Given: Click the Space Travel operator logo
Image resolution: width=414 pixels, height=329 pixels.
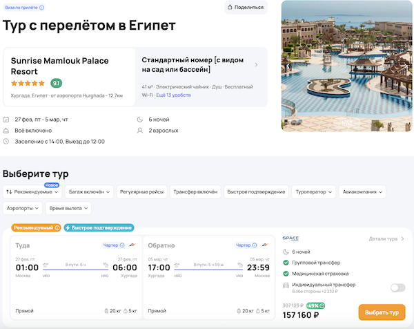Looking at the screenshot, I should point(290,238).
